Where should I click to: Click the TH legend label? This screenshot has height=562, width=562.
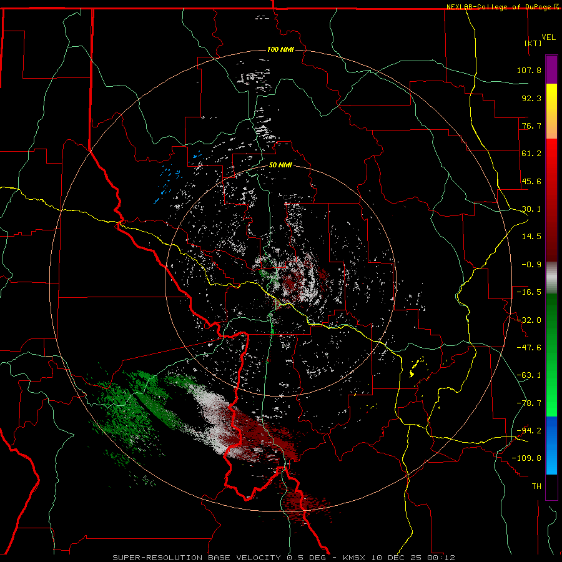[x=536, y=486]
